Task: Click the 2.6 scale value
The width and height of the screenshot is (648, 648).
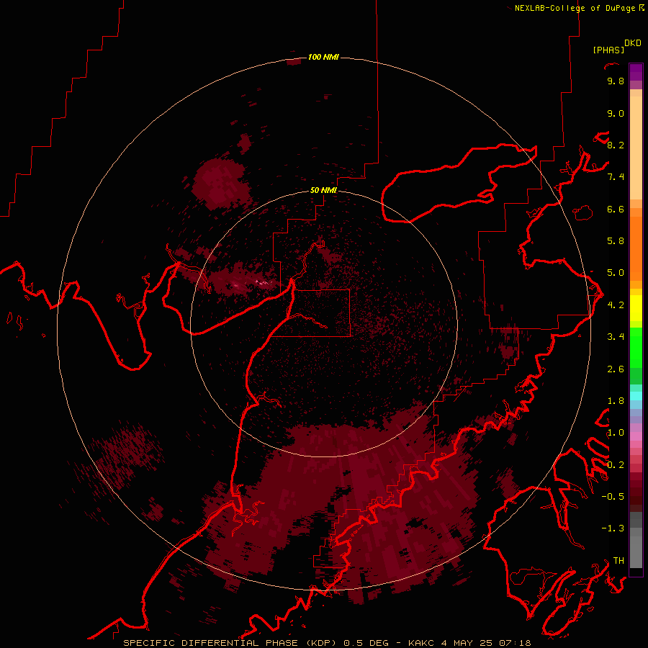Action: [616, 369]
